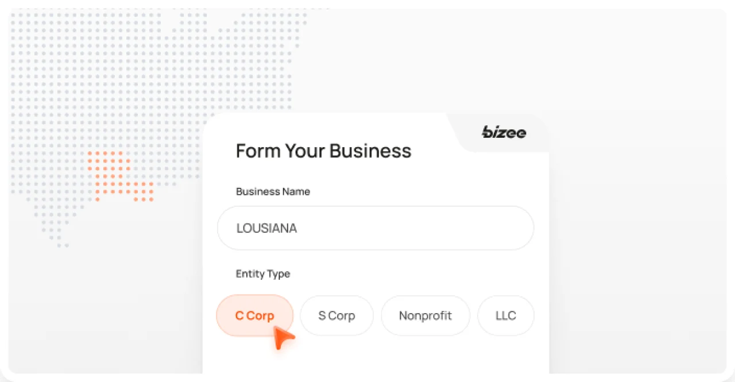
Task: Click the LOUSIANA text in the name field
Action: (266, 228)
